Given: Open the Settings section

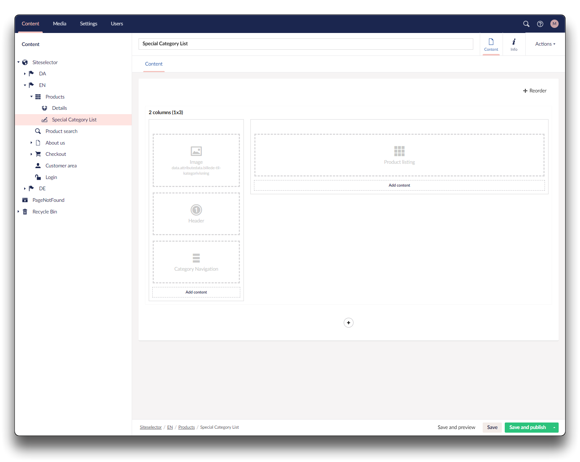Looking at the screenshot, I should (x=88, y=24).
